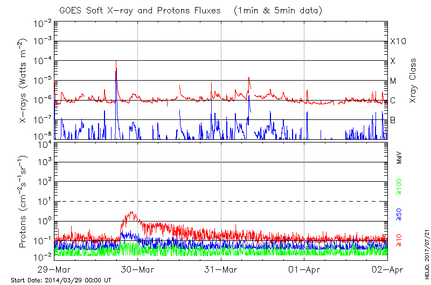Click the X-rays (Watts m-2) axis title
The image size is (431, 285).
coord(23,81)
